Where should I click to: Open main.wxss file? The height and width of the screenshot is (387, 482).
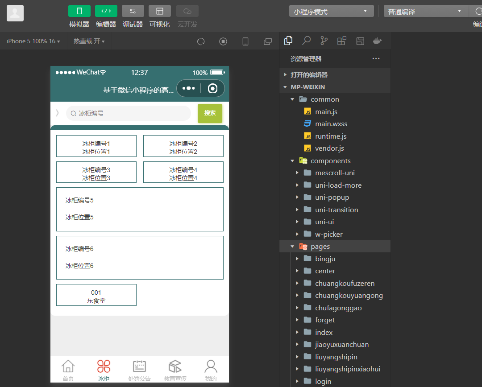pyautogui.click(x=335, y=124)
